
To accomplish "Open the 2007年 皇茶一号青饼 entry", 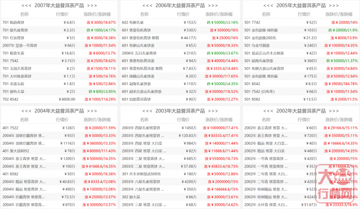I will point(20,45).
